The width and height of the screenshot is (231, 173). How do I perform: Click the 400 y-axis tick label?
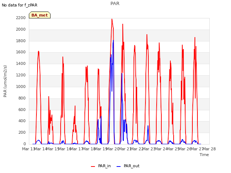coord(22,121)
